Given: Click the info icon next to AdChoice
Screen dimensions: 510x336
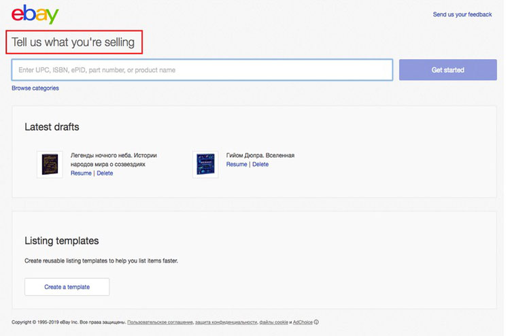Looking at the screenshot, I should point(316,322).
